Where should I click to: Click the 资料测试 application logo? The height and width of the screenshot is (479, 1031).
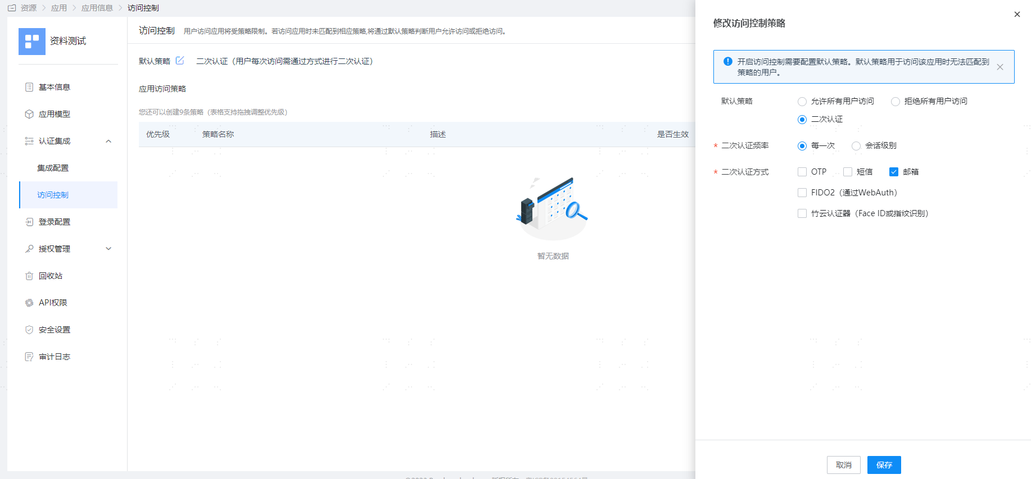32,42
